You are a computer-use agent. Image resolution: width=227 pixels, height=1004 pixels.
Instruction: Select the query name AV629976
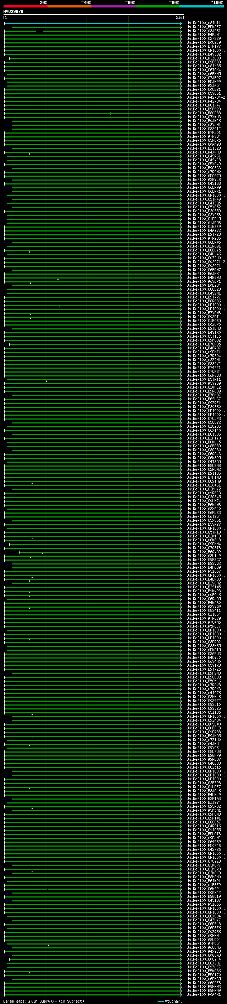coord(13,12)
